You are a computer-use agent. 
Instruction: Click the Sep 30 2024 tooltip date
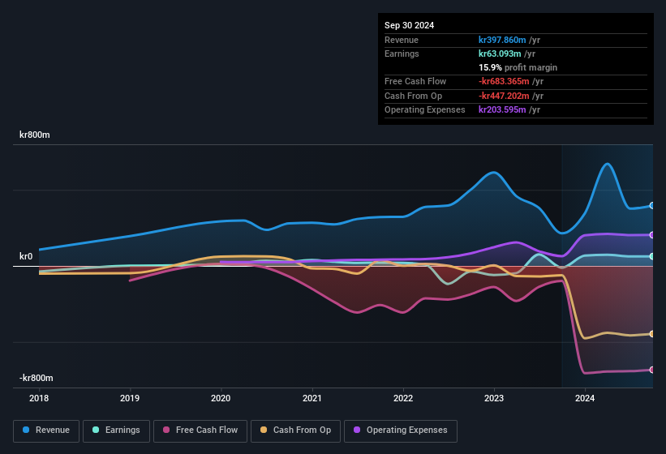[409, 25]
